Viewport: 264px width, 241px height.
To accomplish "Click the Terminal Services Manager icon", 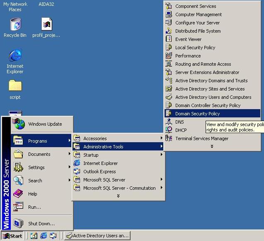I will [169, 138].
